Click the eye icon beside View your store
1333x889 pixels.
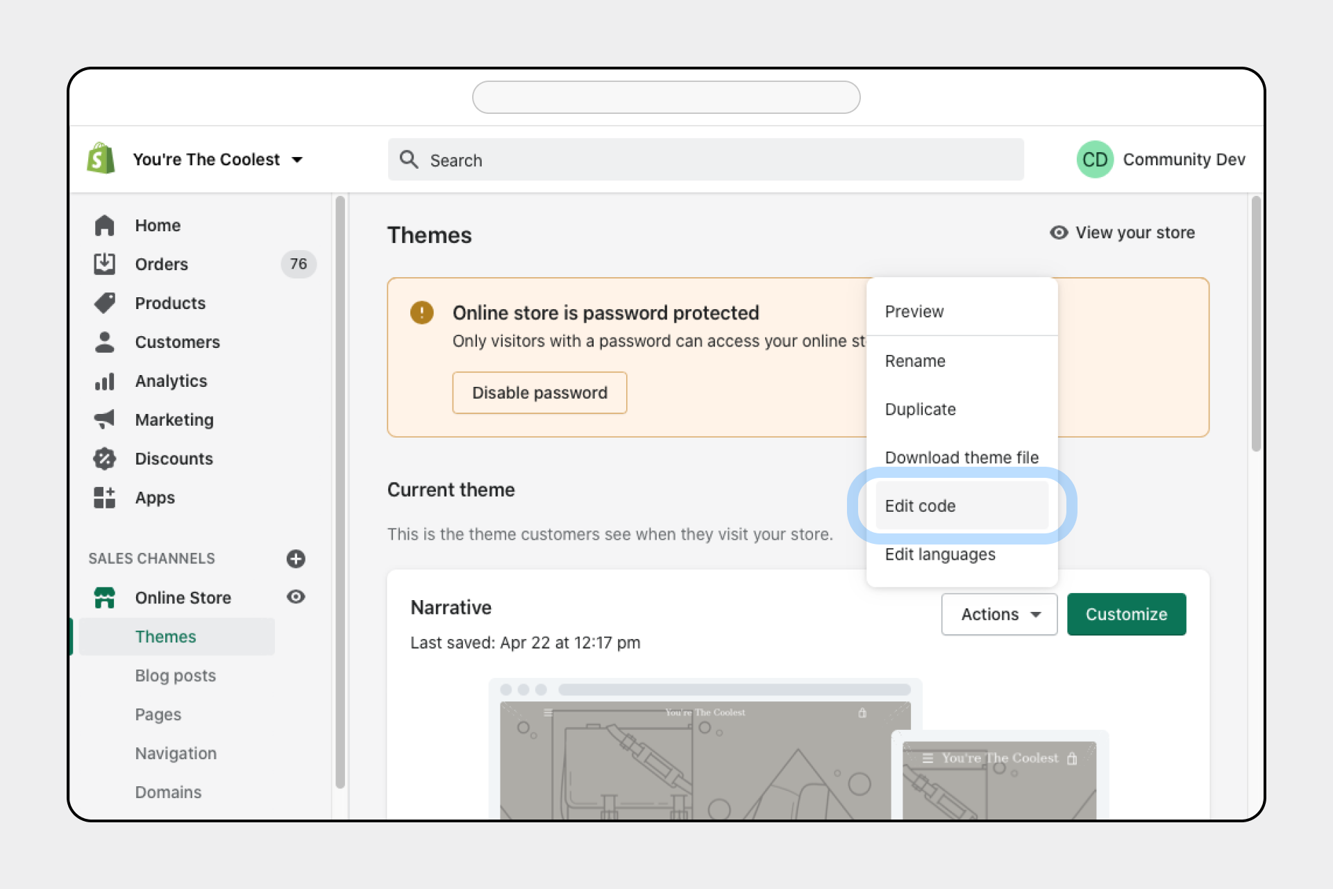pos(1059,233)
